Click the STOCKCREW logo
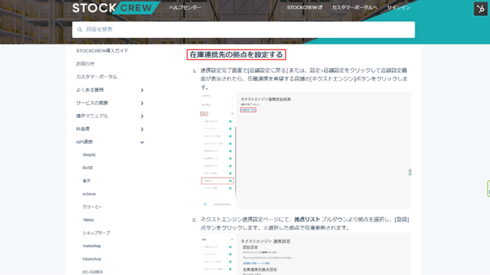Viewport: 490px width, 275px height. (115, 8)
